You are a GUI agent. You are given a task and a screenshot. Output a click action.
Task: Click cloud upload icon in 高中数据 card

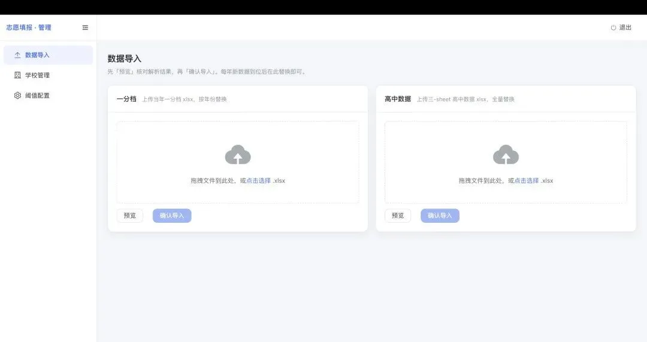(506, 155)
